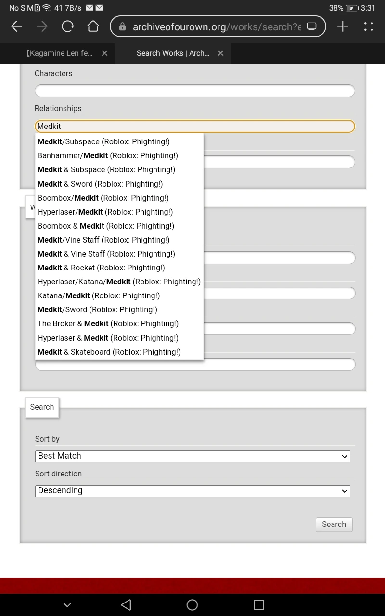Open a new tab with plus icon
Screen dimensions: 385x616
[x=343, y=26]
